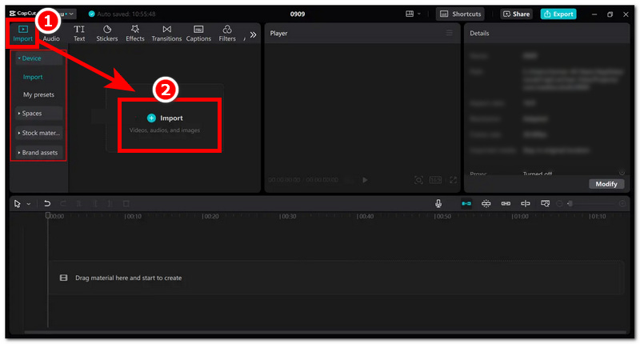The image size is (640, 344).
Task: Click the fullscreen icon in Player
Action: tap(453, 180)
